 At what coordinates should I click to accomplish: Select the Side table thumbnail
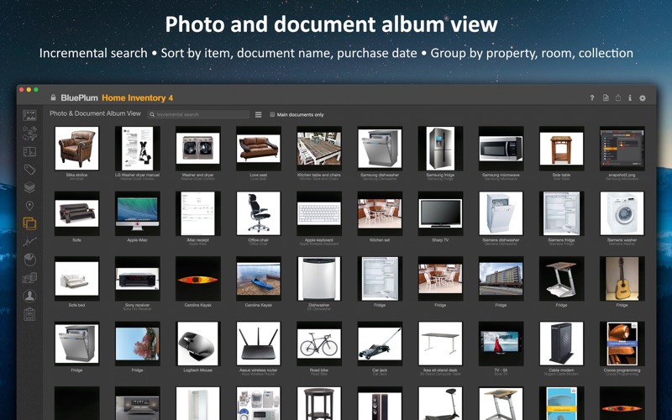click(x=561, y=149)
